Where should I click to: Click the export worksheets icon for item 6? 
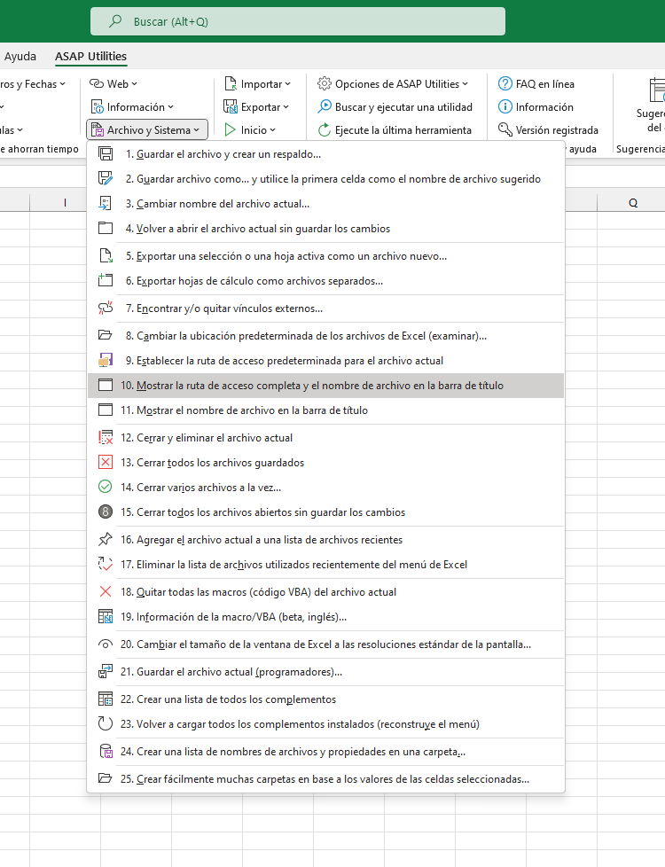pyautogui.click(x=106, y=280)
